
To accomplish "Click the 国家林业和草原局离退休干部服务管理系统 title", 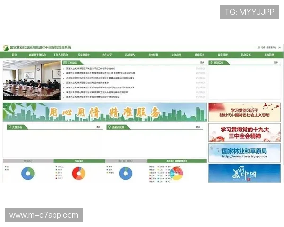I will tap(40, 48).
